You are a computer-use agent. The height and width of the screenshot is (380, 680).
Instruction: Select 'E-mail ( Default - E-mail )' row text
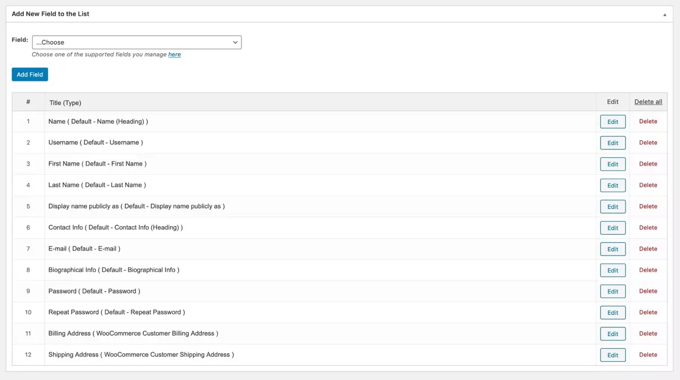coord(84,249)
